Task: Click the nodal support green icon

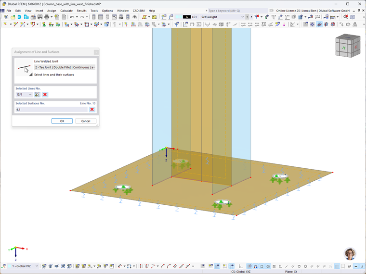Action: point(44,24)
